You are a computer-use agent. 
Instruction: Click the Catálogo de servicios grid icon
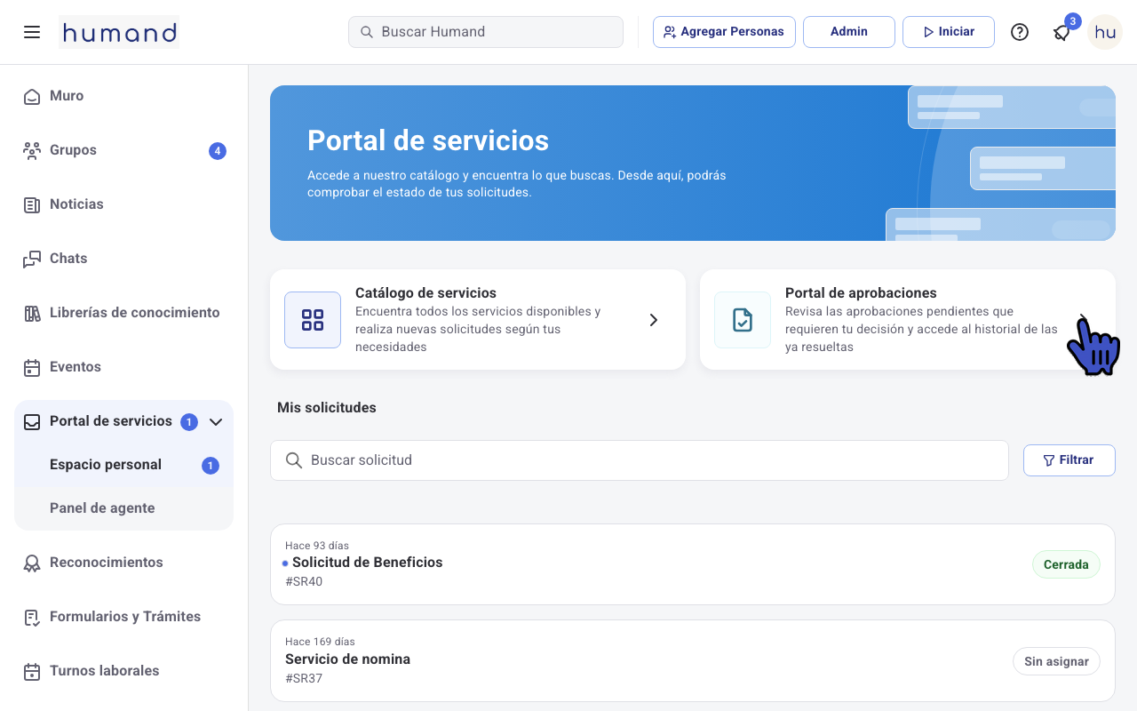[313, 320]
